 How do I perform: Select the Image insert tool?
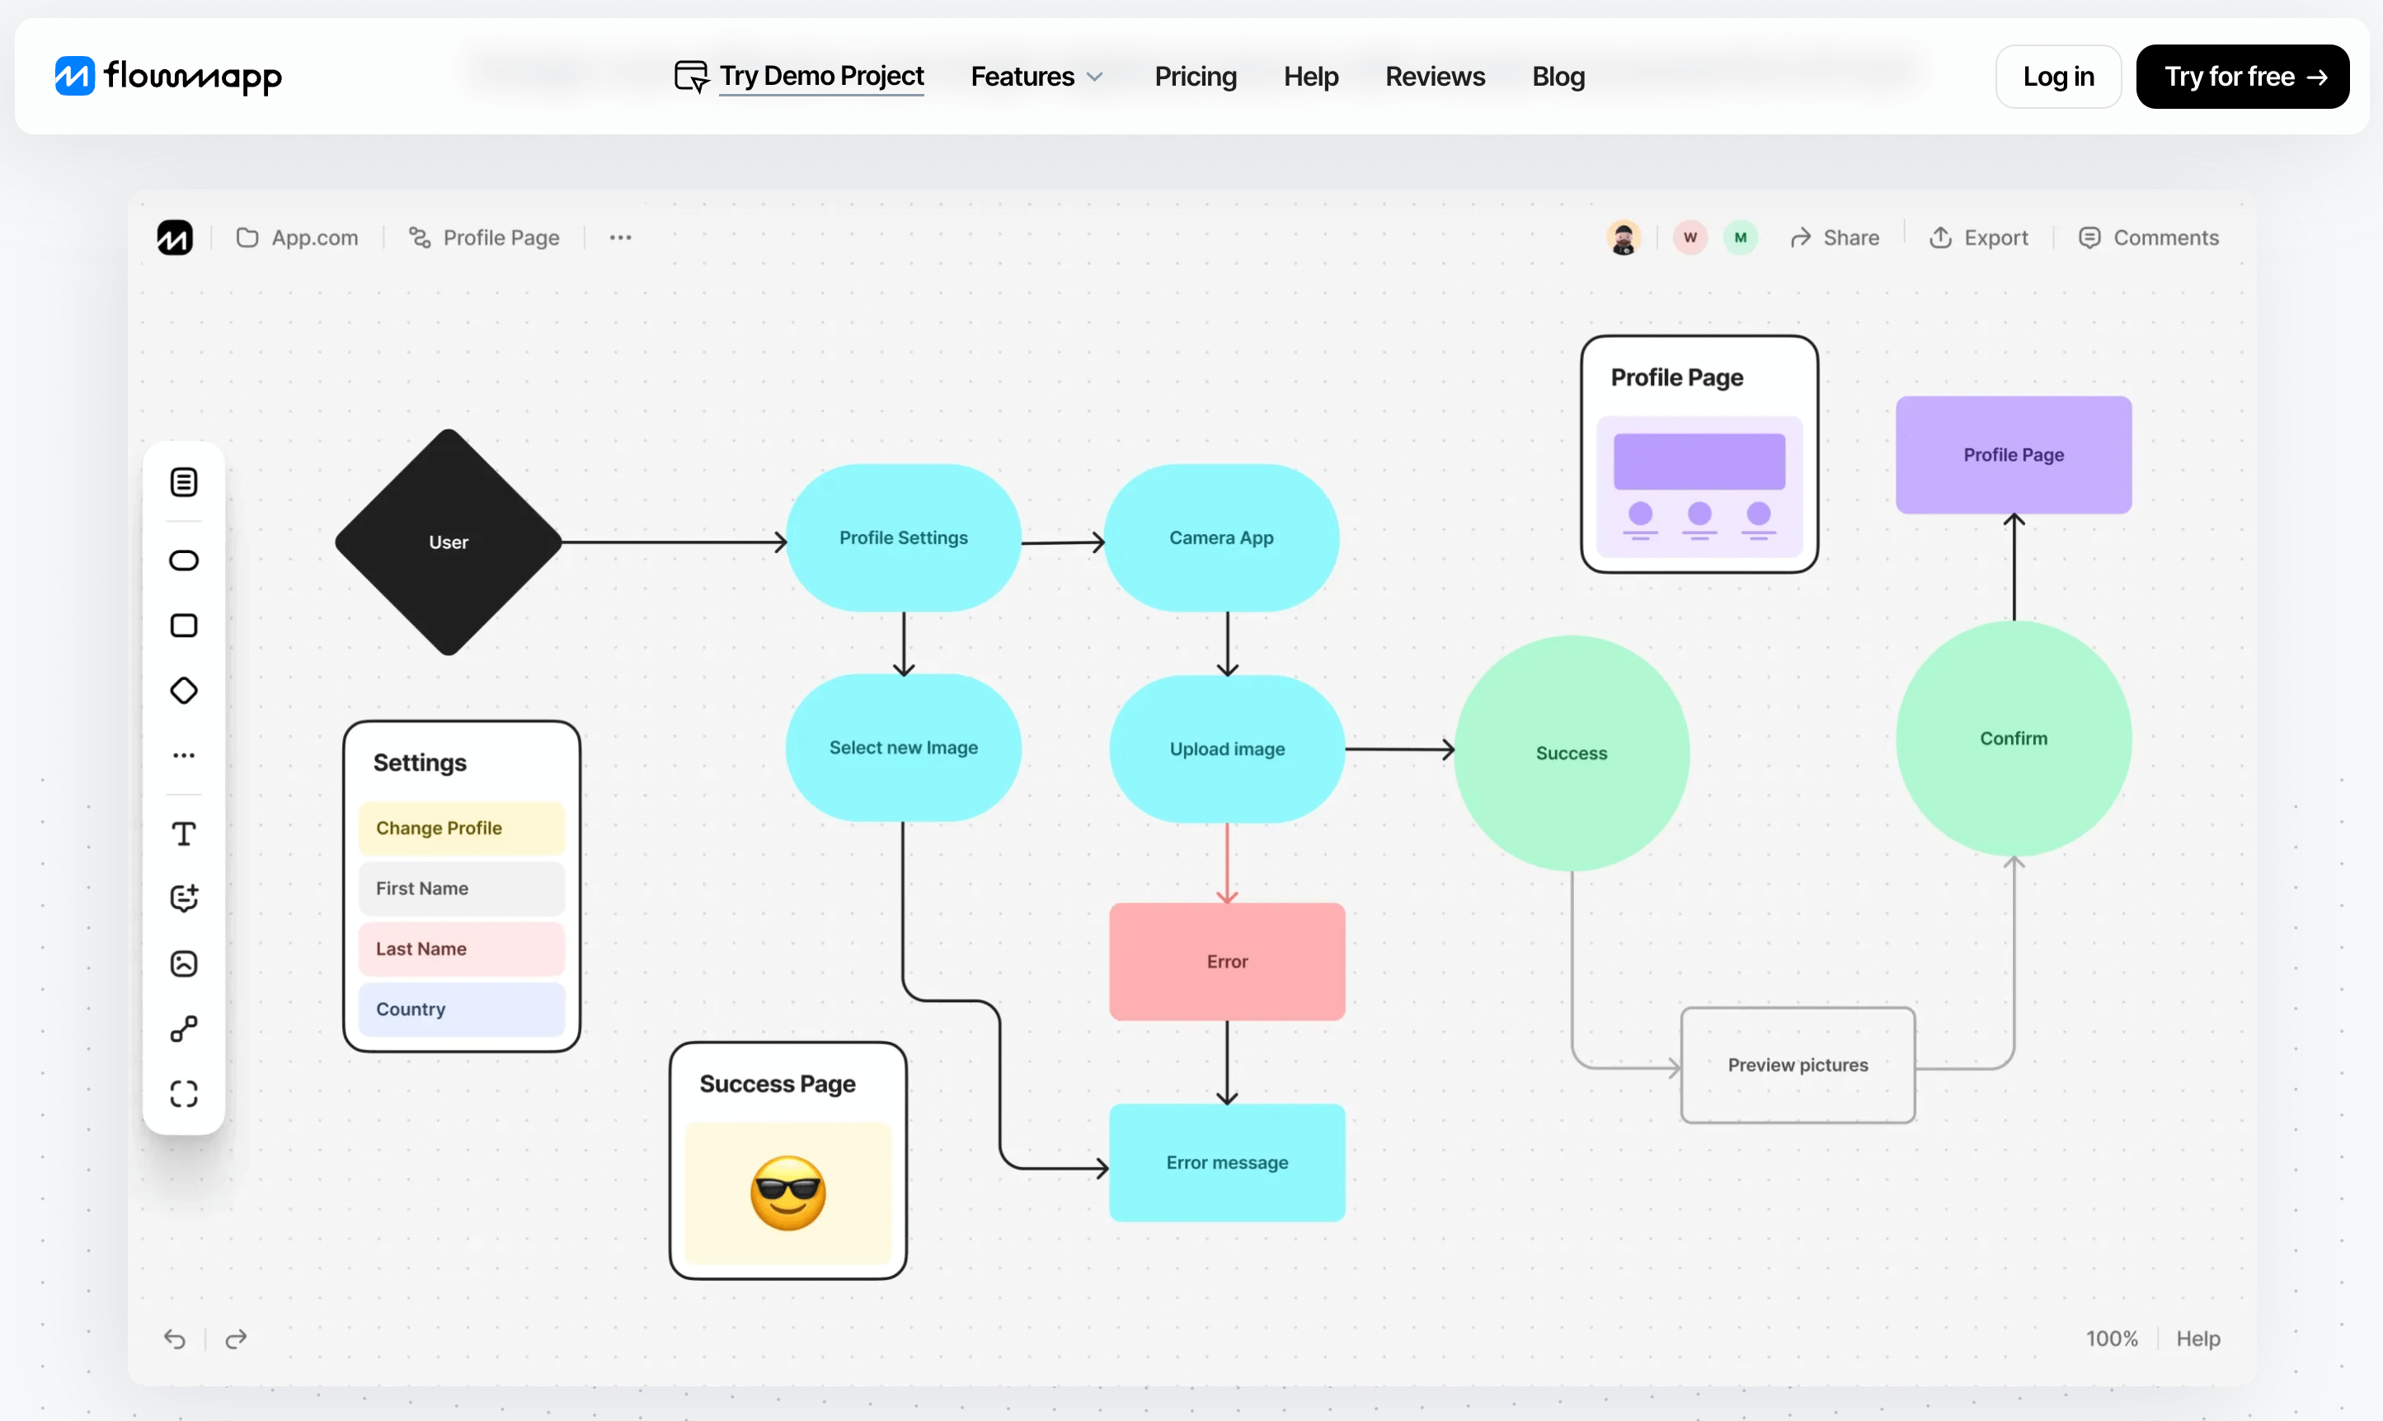tap(184, 964)
